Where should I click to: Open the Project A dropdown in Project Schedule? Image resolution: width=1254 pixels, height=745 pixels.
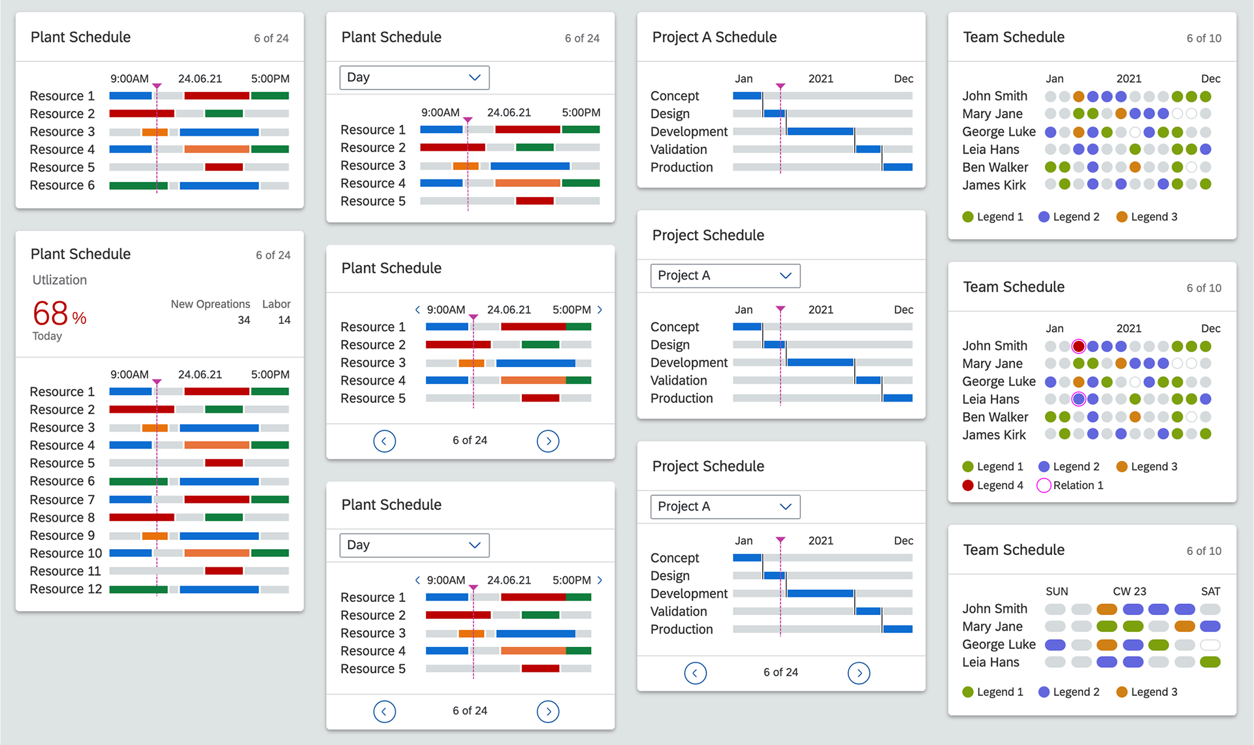click(724, 276)
